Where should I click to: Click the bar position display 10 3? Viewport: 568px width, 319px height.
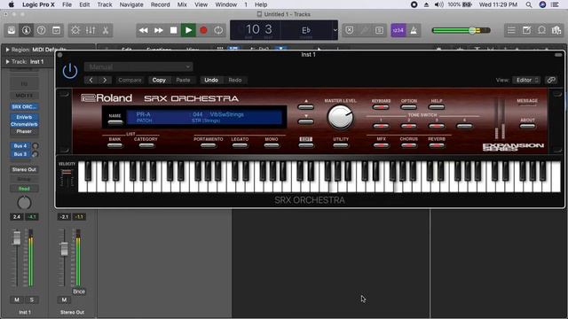[258, 29]
